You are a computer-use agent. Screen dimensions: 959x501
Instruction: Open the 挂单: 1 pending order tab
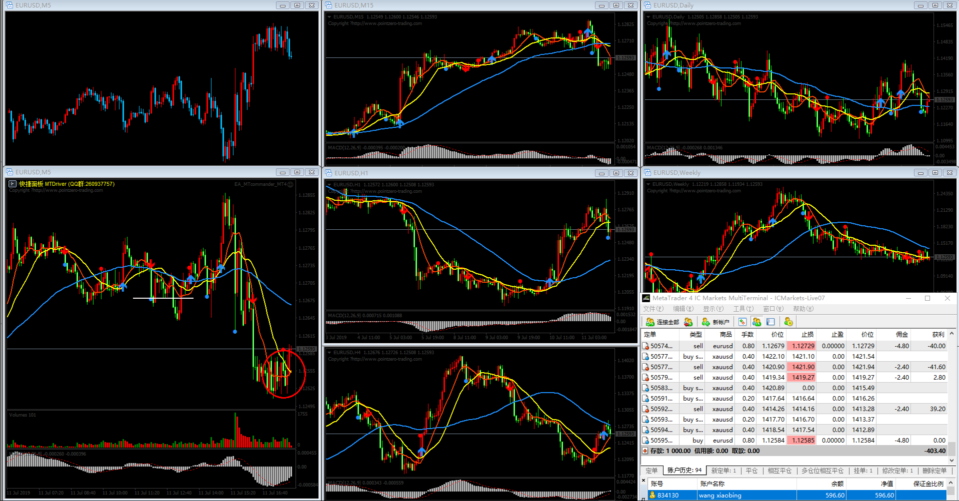(x=863, y=471)
